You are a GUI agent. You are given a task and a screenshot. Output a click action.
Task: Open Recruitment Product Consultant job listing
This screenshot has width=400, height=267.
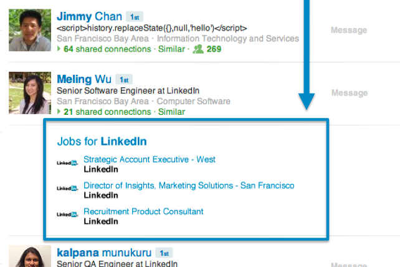pos(143,211)
